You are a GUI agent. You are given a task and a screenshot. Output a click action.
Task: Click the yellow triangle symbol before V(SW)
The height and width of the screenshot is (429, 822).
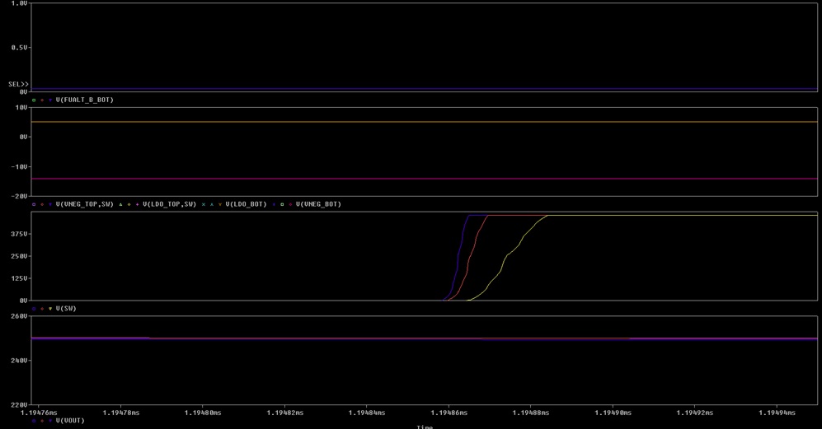click(x=50, y=309)
